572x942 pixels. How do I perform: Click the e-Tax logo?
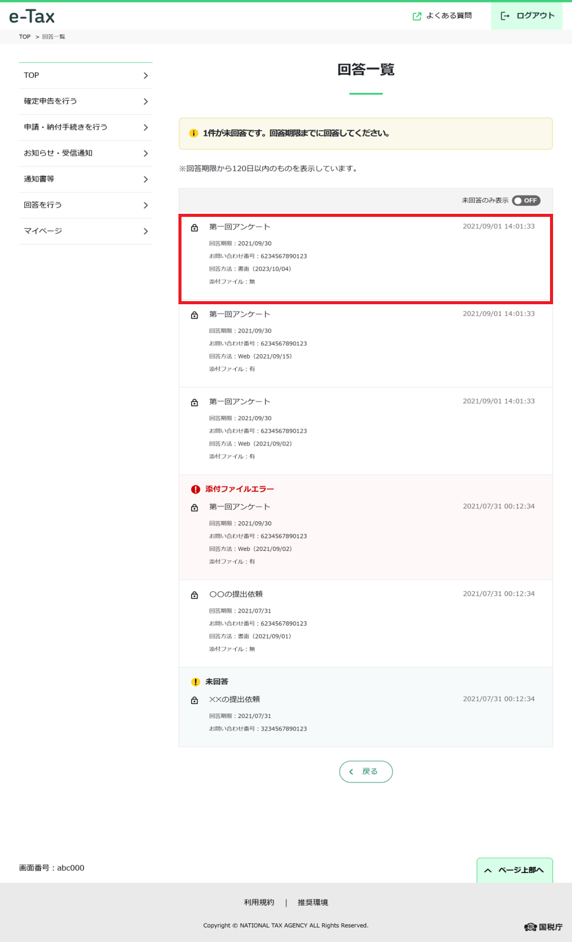coord(32,16)
